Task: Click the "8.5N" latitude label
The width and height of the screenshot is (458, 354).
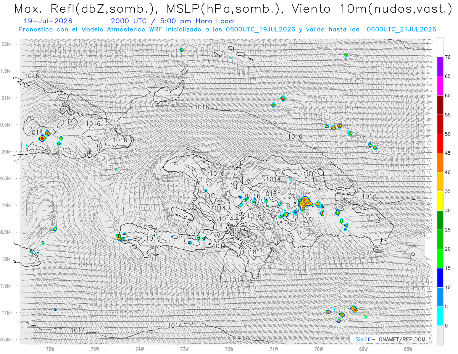Action: click(5, 232)
